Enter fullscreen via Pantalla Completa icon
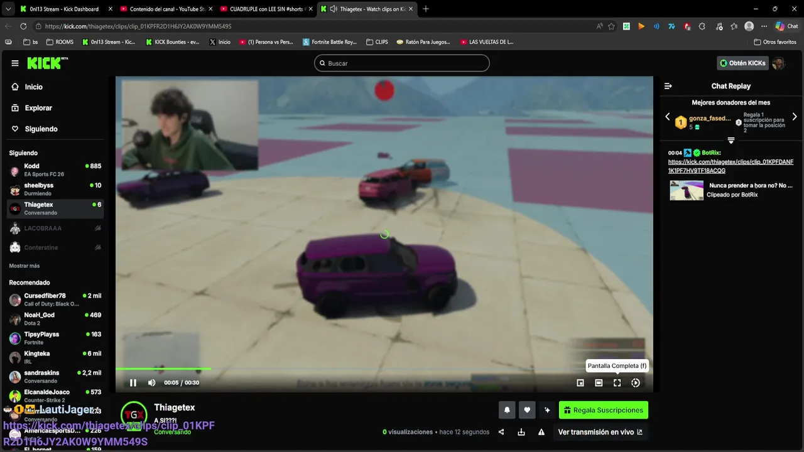804x452 pixels. tap(617, 383)
